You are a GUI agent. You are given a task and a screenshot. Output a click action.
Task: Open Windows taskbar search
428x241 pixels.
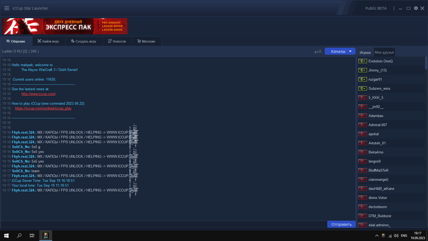coord(19,236)
